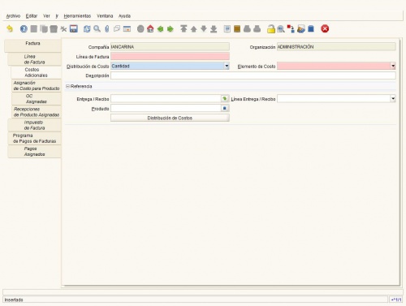
Task: Go to next record down arrow
Action: tap(204, 28)
